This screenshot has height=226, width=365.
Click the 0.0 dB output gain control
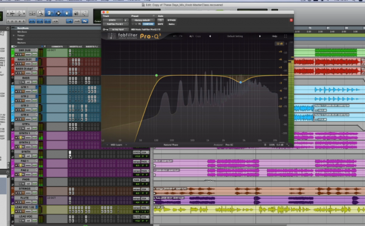coord(280,145)
